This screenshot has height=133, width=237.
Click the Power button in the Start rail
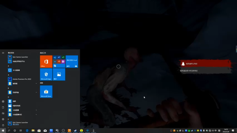(3, 125)
